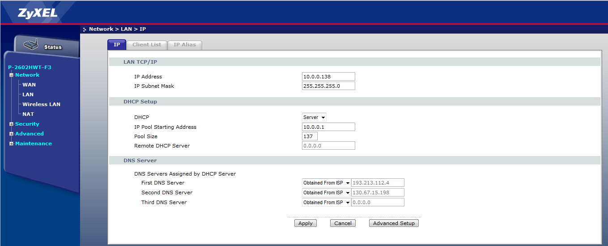Open the First DNS Server dropdown
Screen dimensions: 608x246
pyautogui.click(x=327, y=183)
